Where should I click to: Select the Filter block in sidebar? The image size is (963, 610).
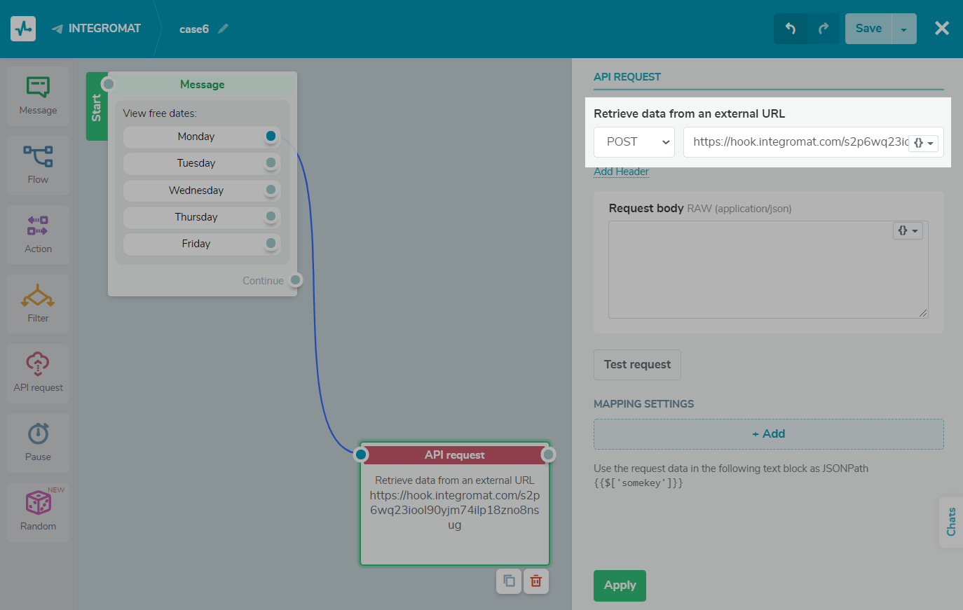[38, 304]
